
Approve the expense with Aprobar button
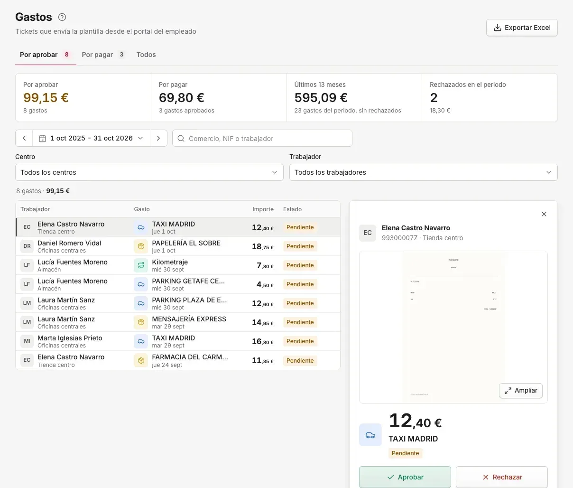click(405, 477)
